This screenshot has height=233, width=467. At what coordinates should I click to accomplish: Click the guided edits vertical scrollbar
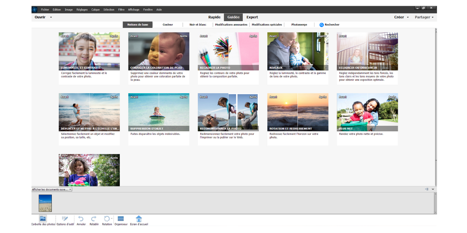coord(435,107)
